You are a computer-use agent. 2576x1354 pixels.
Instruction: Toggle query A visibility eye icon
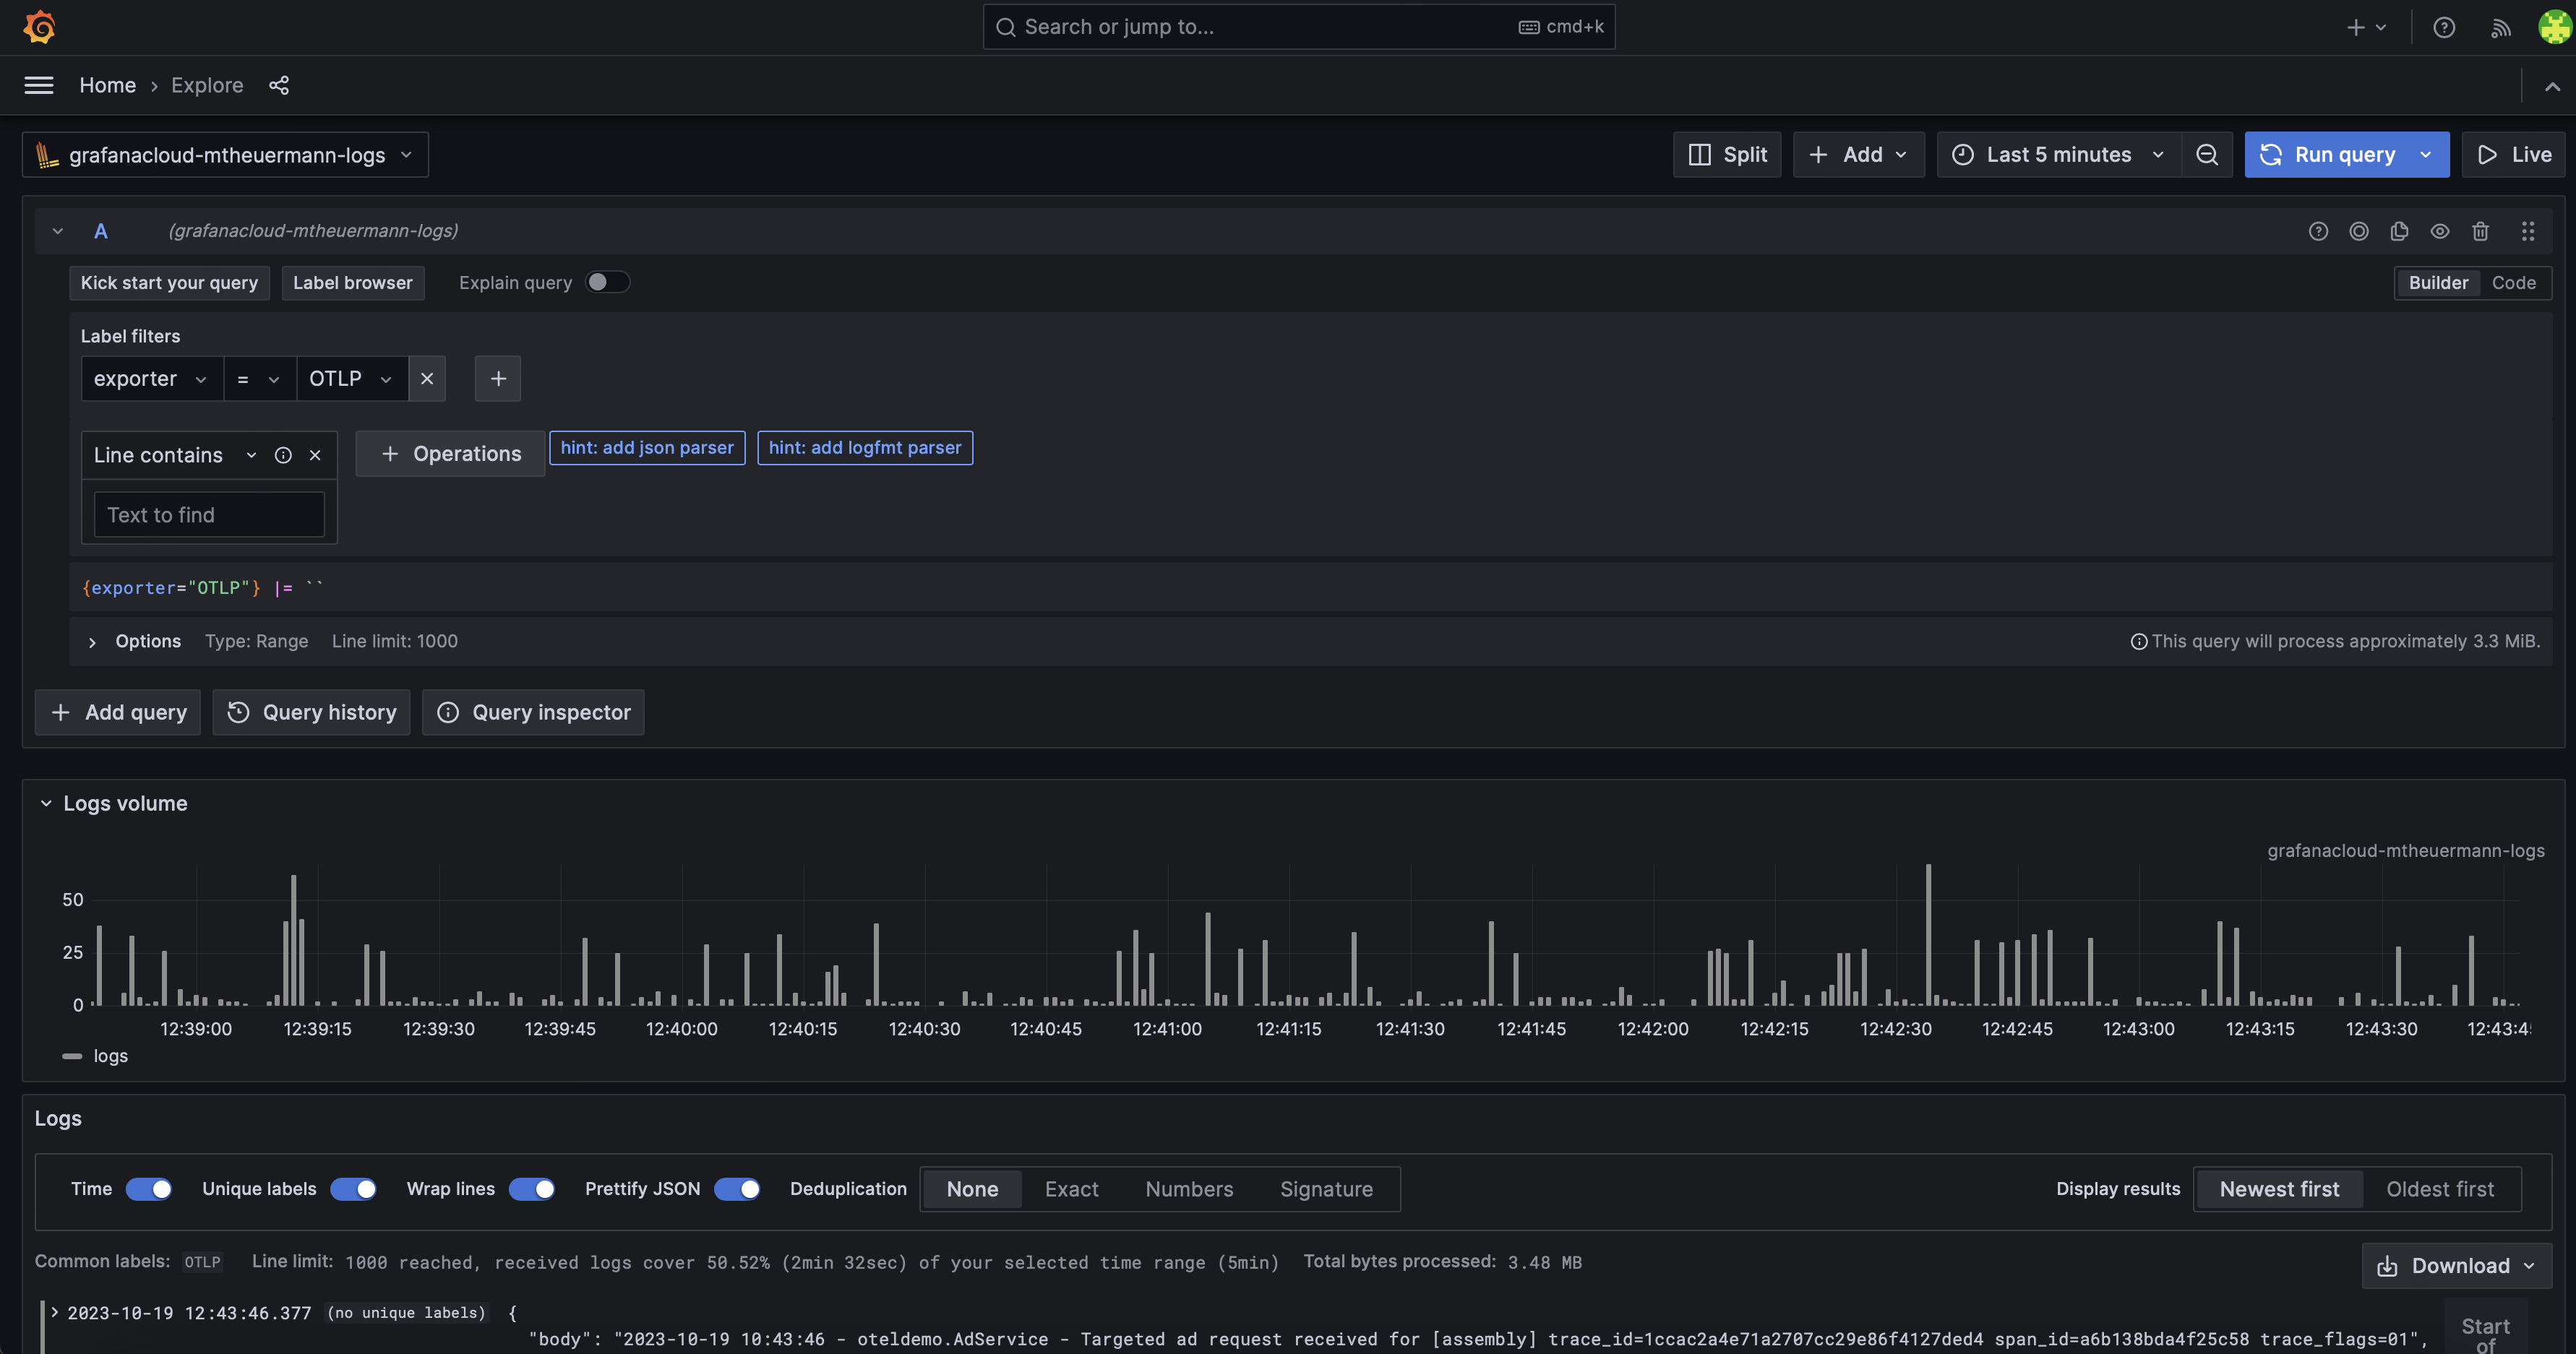pos(2440,231)
